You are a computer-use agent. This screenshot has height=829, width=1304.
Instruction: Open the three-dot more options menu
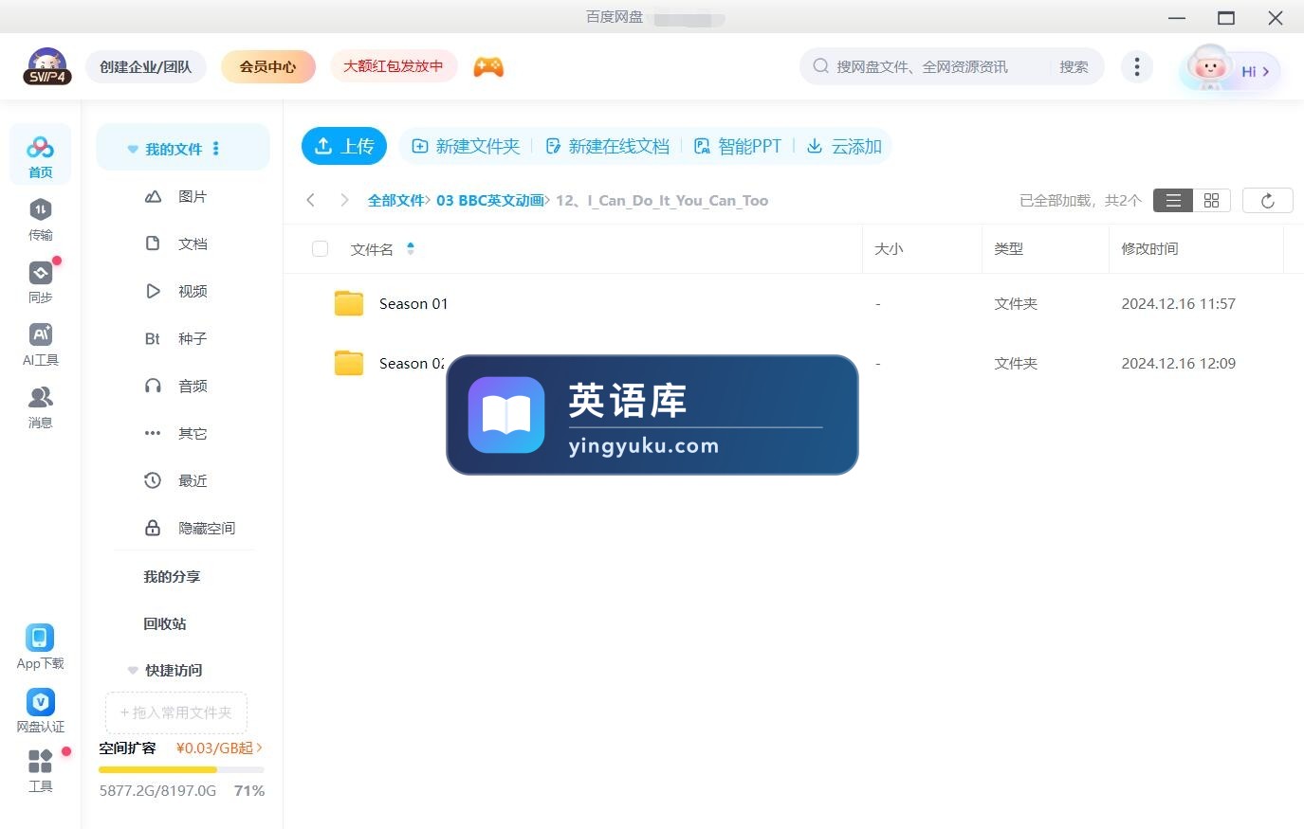(1136, 66)
